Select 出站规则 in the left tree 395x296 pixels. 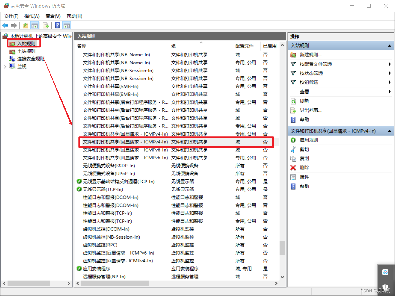coord(26,51)
